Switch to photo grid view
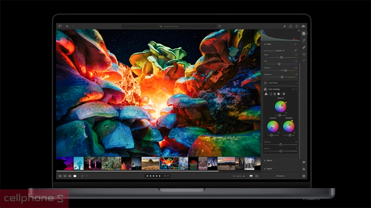This screenshot has height=208, width=371. (x=60, y=176)
